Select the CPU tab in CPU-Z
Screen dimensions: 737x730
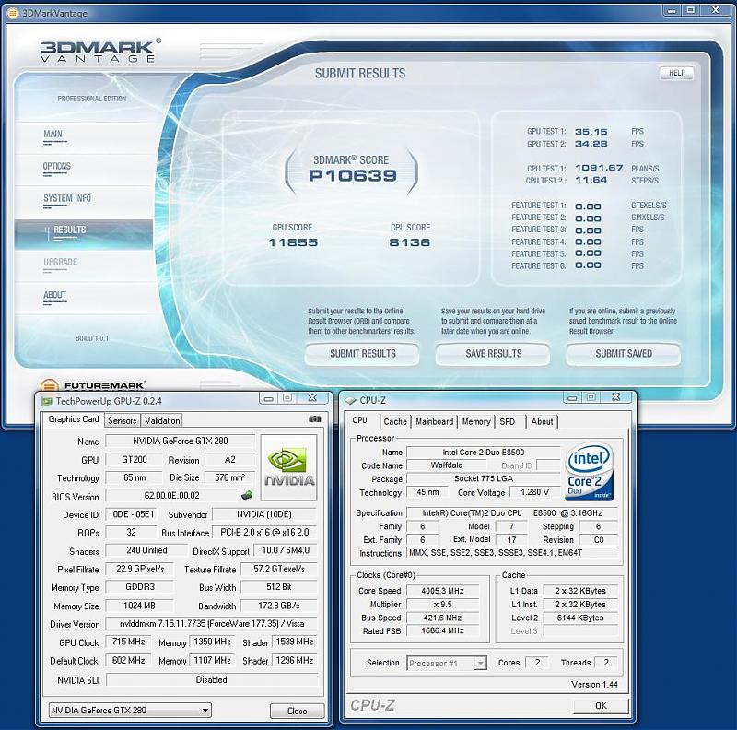tap(359, 420)
